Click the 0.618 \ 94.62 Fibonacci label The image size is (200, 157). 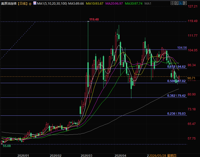pos(176,67)
